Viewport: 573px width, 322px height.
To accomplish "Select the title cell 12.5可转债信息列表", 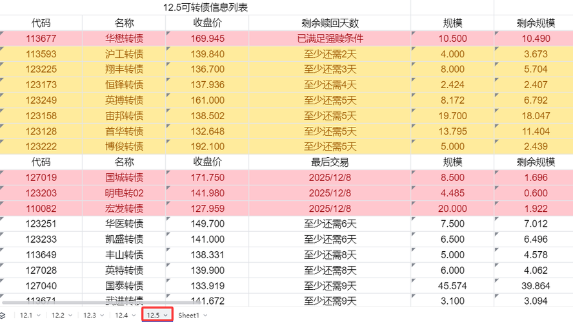I will click(205, 8).
